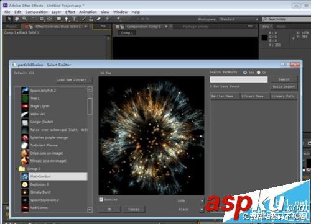Collapse the Group 2 folder
The width and height of the screenshot is (311, 224).
[17, 169]
